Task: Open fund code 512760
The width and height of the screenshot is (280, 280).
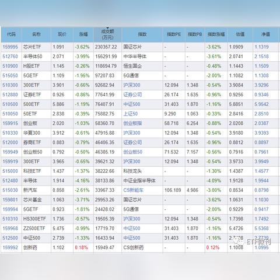Action: click(10, 57)
